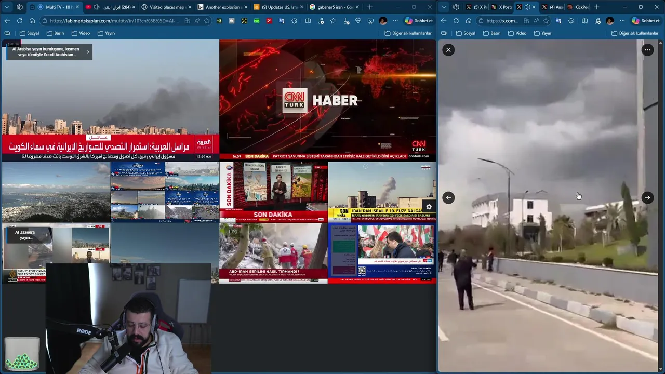Open Diğer sık kullanılanlar folder in the left window
665x374 pixels.
tap(408, 33)
